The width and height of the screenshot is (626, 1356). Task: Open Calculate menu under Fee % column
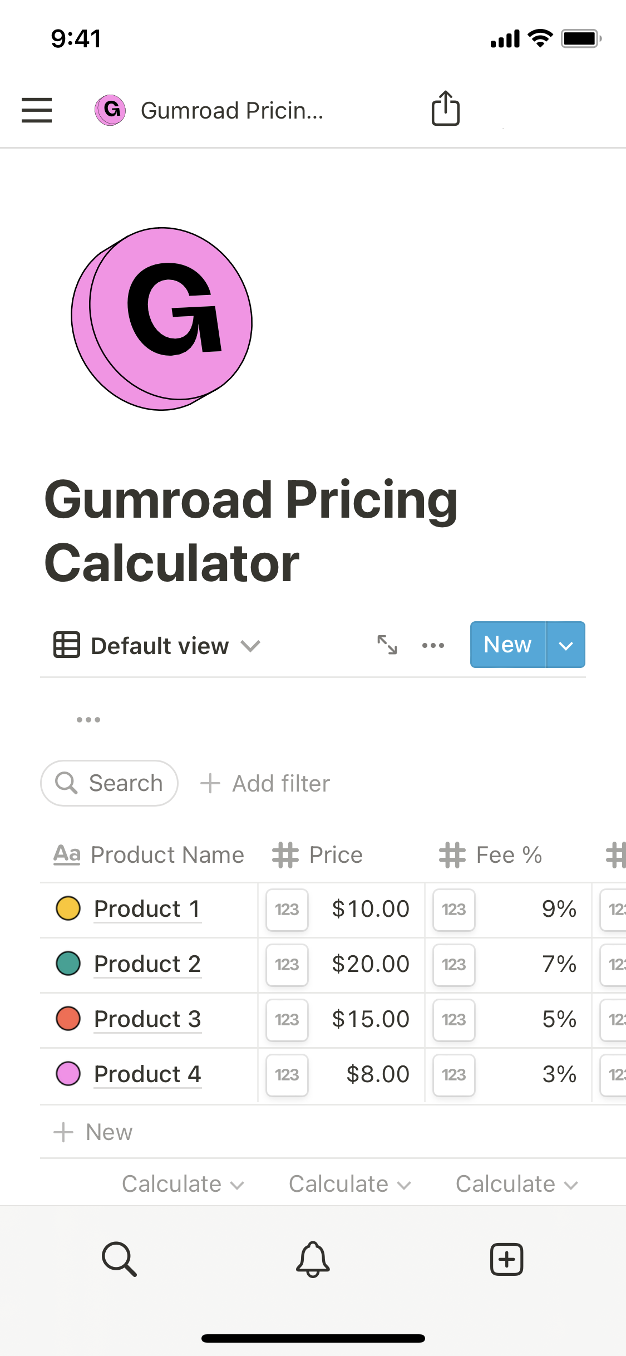point(516,1184)
